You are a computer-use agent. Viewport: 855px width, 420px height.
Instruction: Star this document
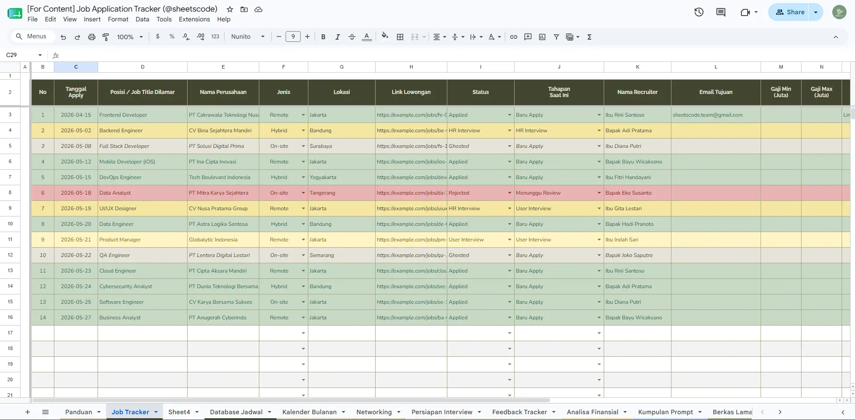(x=230, y=9)
